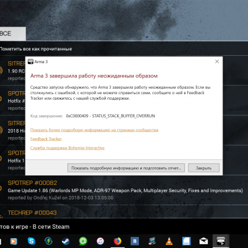Viewport: 248px width, 248px height.
Task: Click the exit code 0xC0000409 STATUS_STACK_BUFFER_OVERRUN text
Action: pyautogui.click(x=110, y=116)
